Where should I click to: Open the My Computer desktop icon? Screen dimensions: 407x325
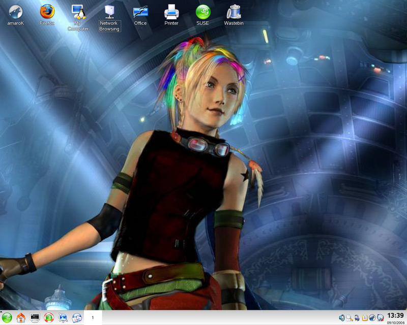pyautogui.click(x=78, y=18)
